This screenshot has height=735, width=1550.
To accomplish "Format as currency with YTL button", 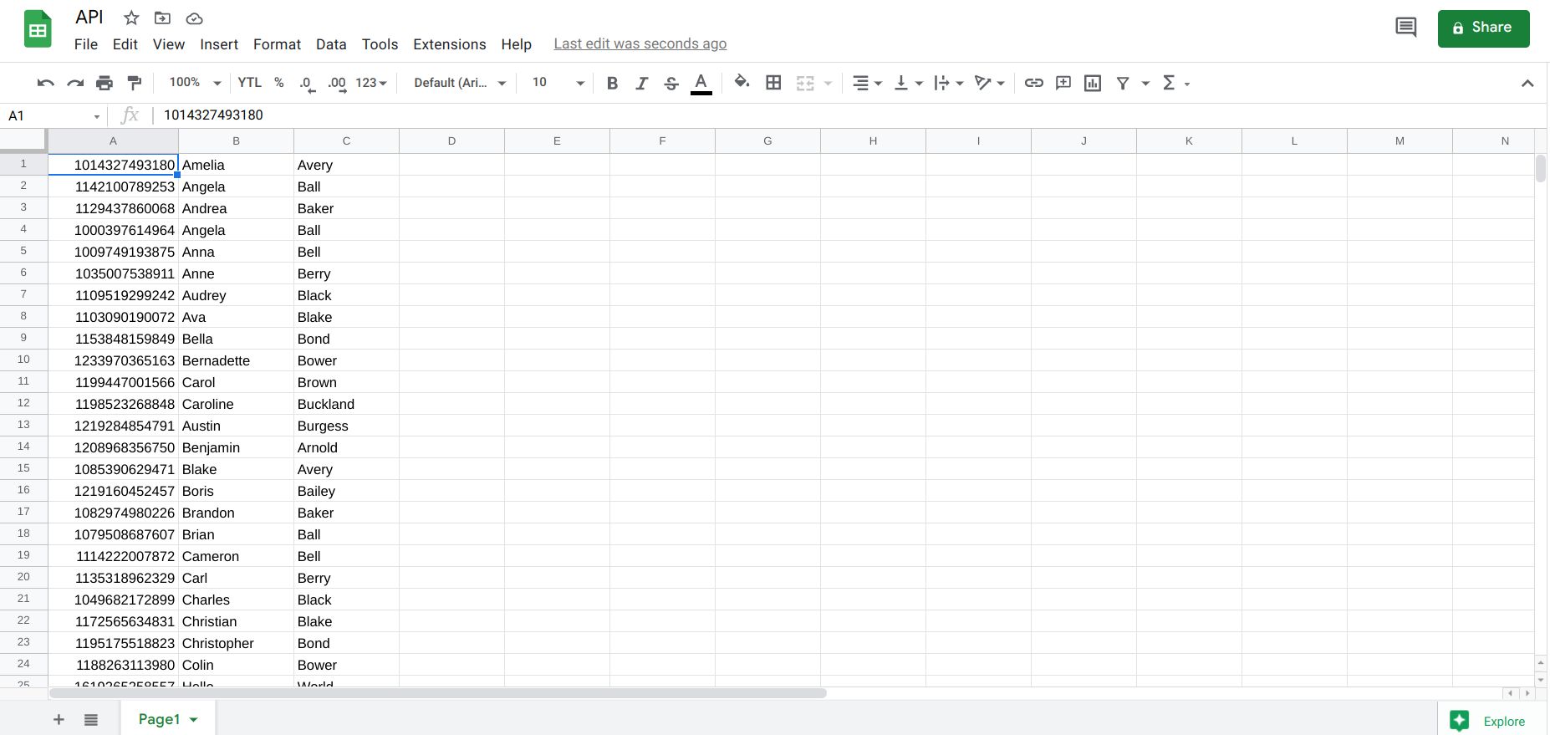I will pyautogui.click(x=249, y=83).
